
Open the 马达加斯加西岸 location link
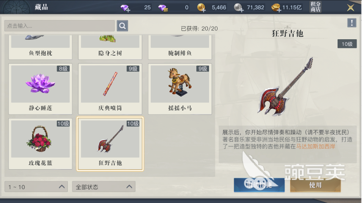[315, 146]
